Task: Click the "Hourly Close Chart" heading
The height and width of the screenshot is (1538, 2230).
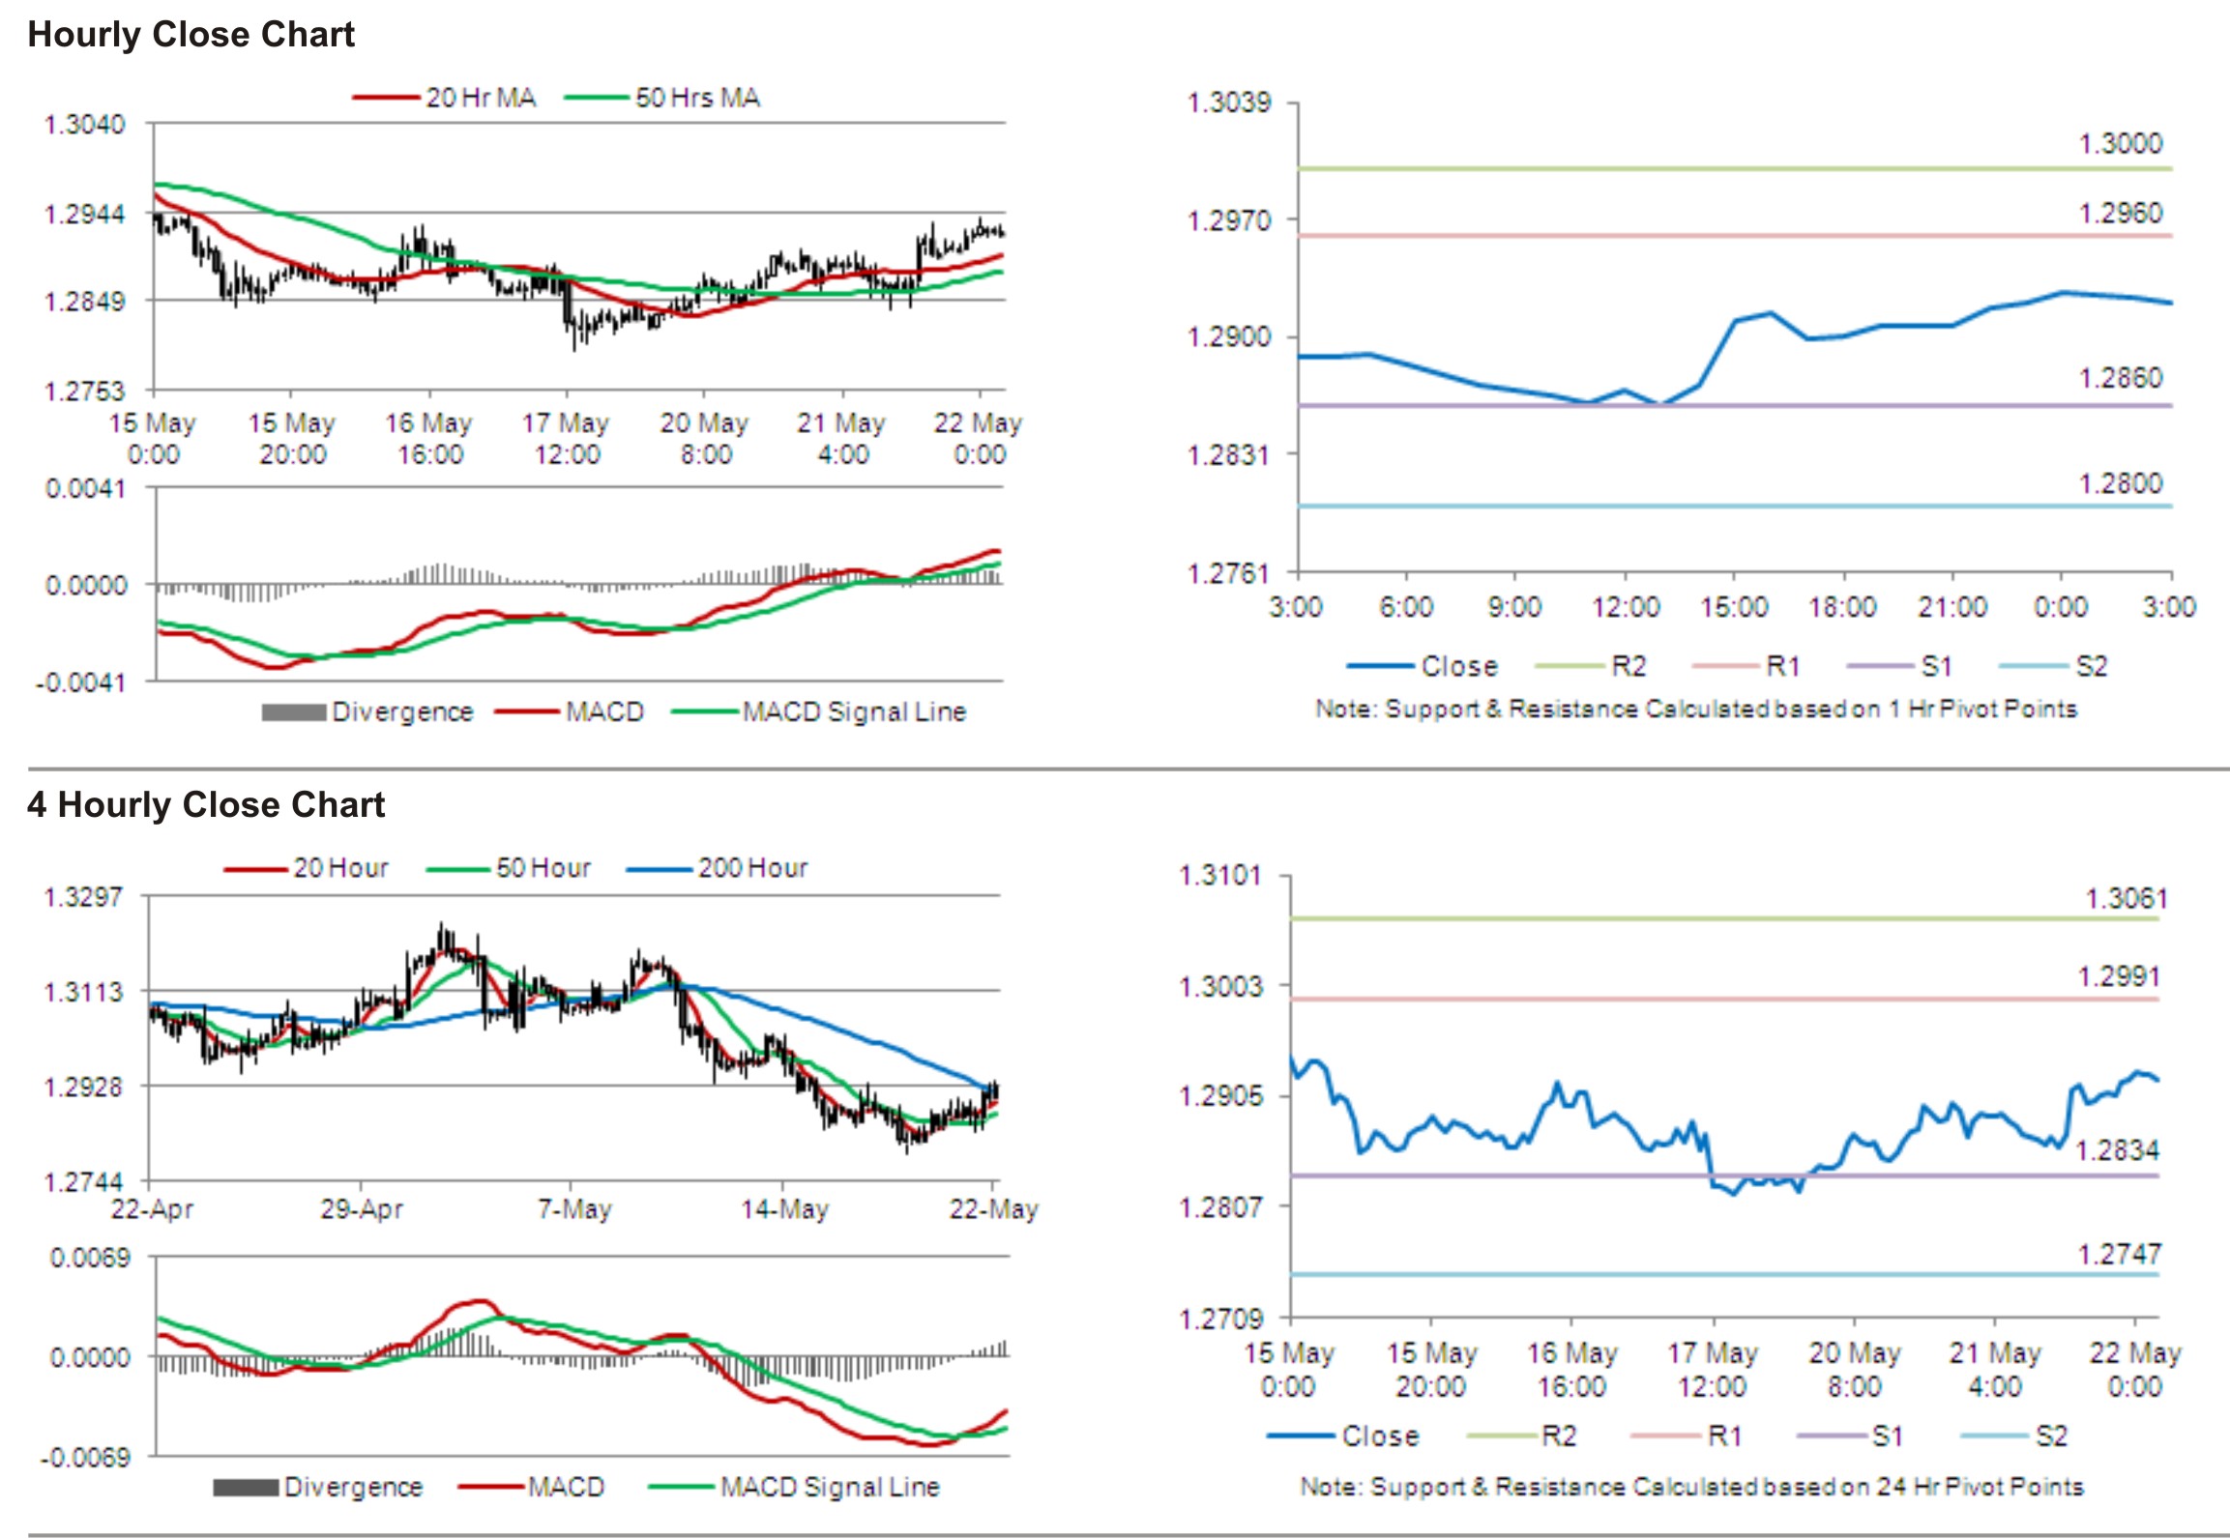Action: click(191, 35)
